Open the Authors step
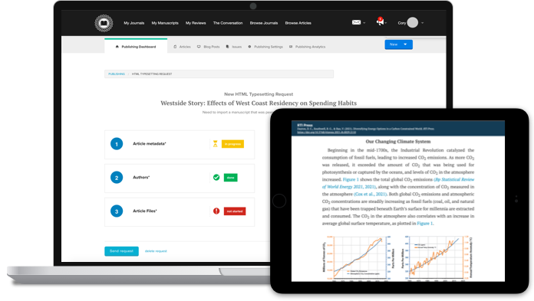The image size is (534, 301). coord(180,178)
